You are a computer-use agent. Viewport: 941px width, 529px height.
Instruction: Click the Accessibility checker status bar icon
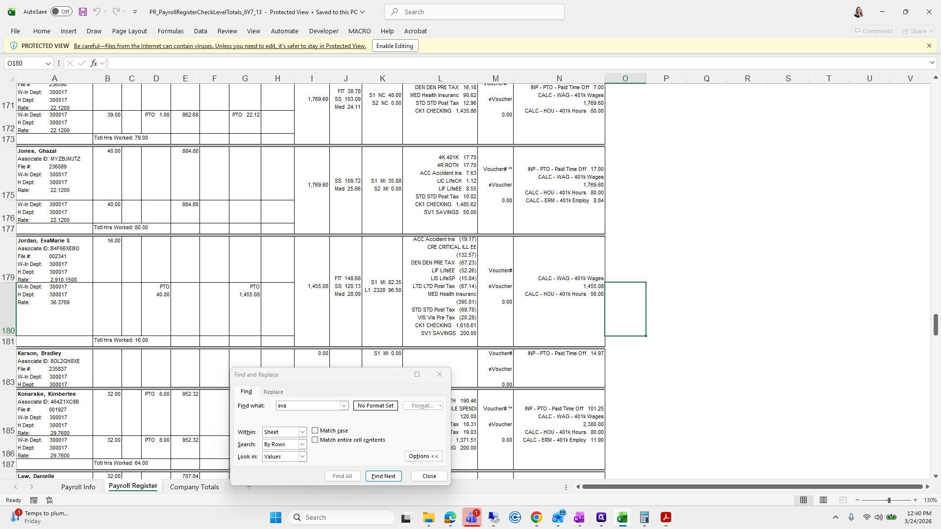pyautogui.click(x=50, y=500)
